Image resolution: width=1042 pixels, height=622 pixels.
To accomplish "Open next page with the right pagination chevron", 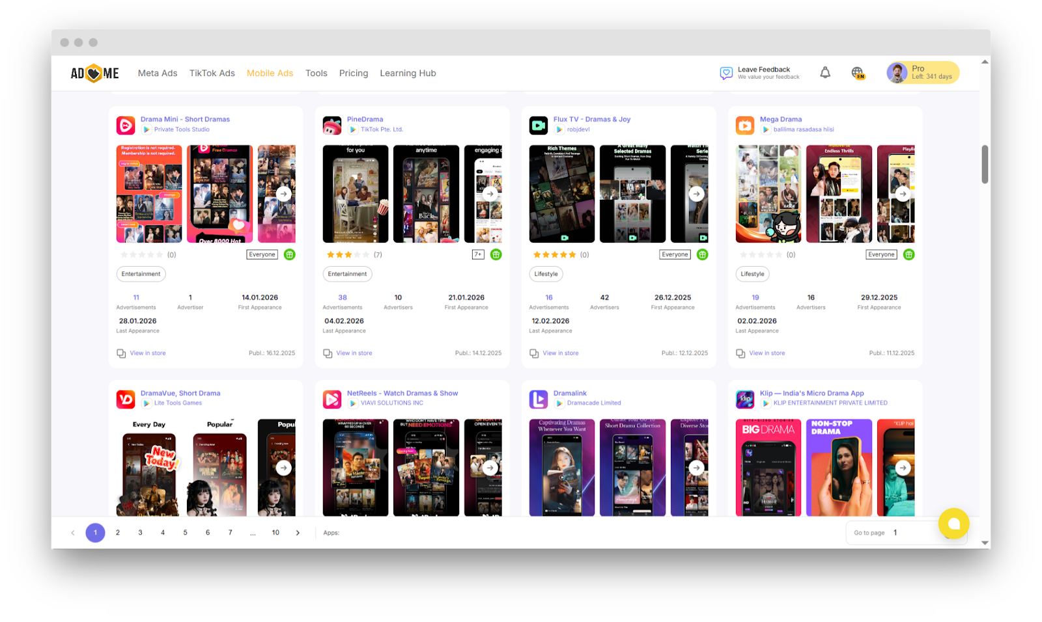I will [x=298, y=532].
